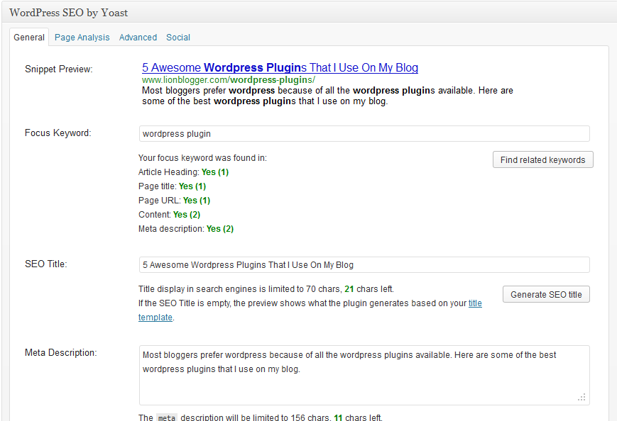Image resolution: width=617 pixels, height=421 pixels.
Task: Click the Page URL Yes (1) result
Action: tap(196, 201)
